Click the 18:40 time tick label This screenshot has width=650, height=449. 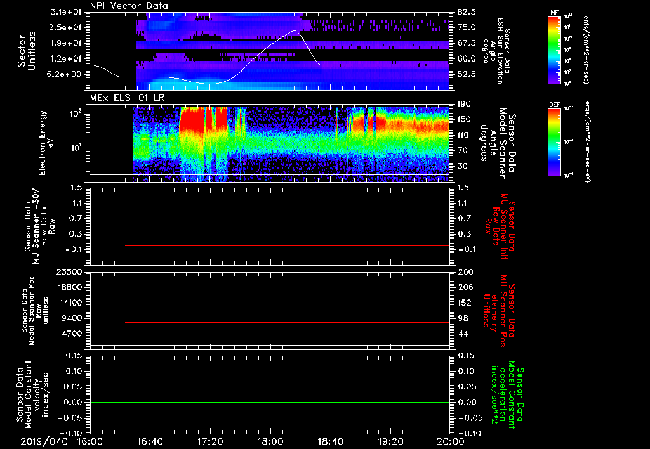tap(330, 441)
